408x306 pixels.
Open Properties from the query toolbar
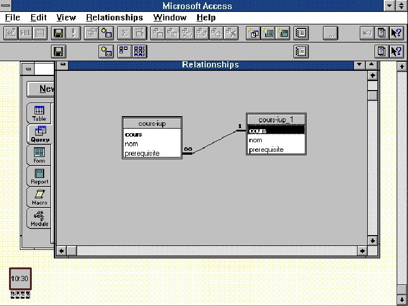point(92,33)
